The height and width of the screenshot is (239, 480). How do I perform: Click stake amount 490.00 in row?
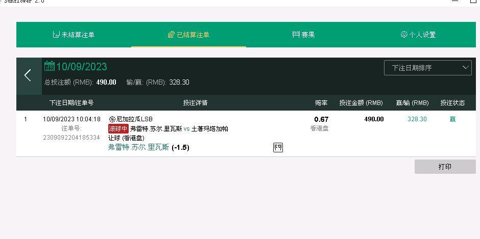pos(374,119)
